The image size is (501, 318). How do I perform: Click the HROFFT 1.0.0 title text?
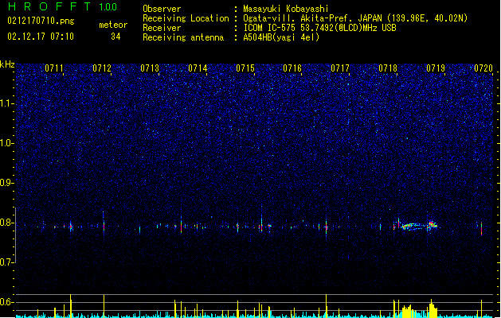pos(62,6)
